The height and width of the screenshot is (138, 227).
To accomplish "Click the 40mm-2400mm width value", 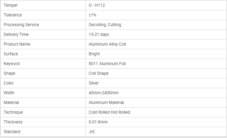I will (x=104, y=93).
